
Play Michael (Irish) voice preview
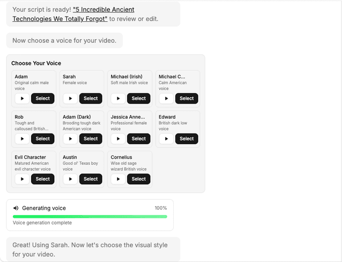(118, 99)
